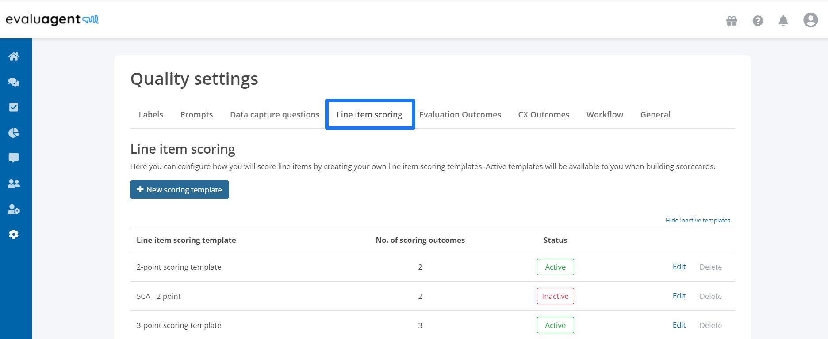Open the settings cog sidebar icon

point(14,234)
